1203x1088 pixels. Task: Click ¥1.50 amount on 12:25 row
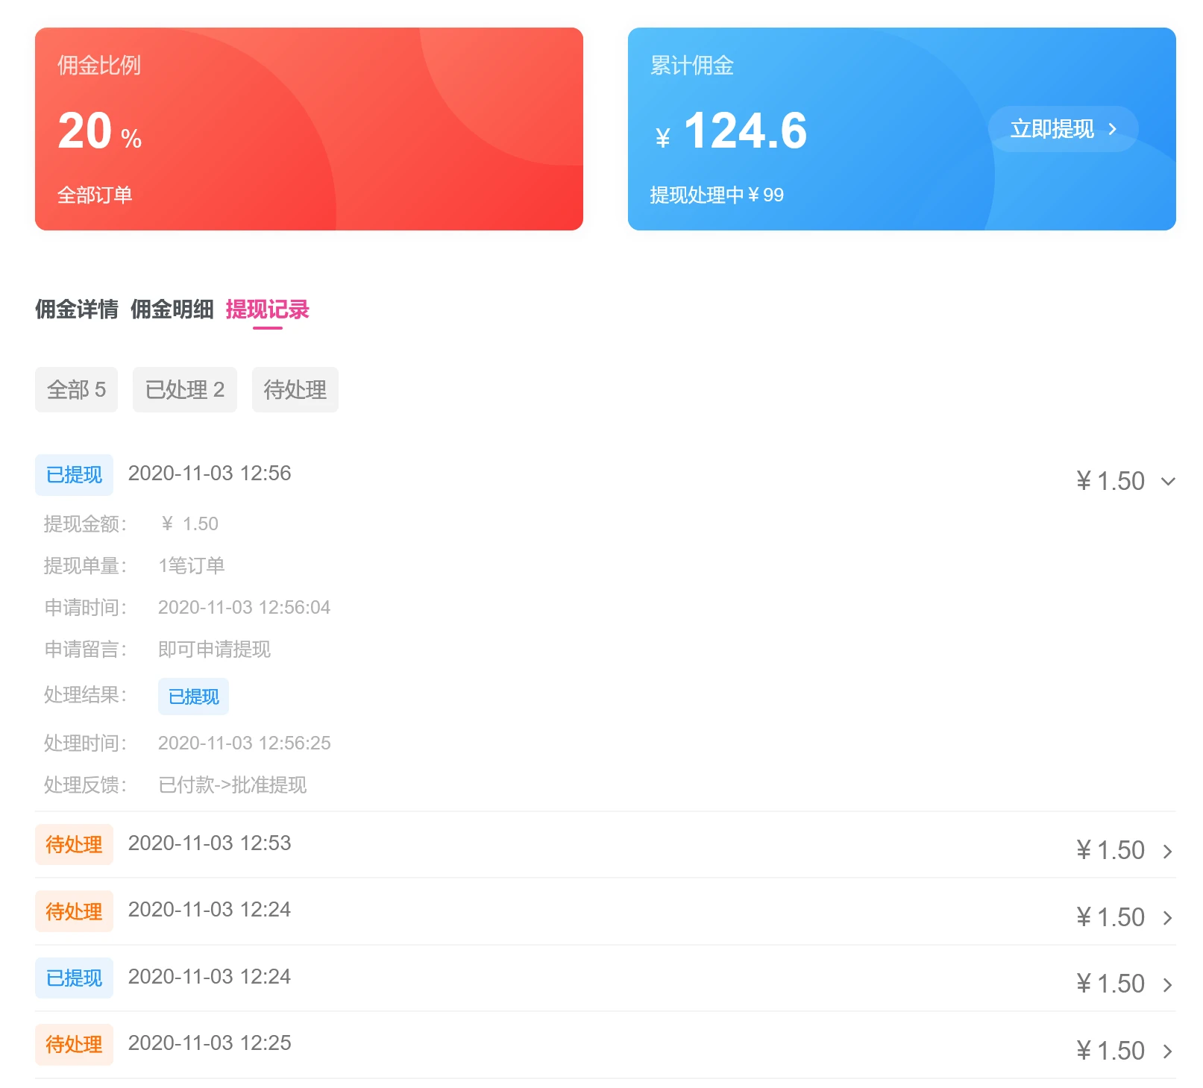tap(1110, 1051)
